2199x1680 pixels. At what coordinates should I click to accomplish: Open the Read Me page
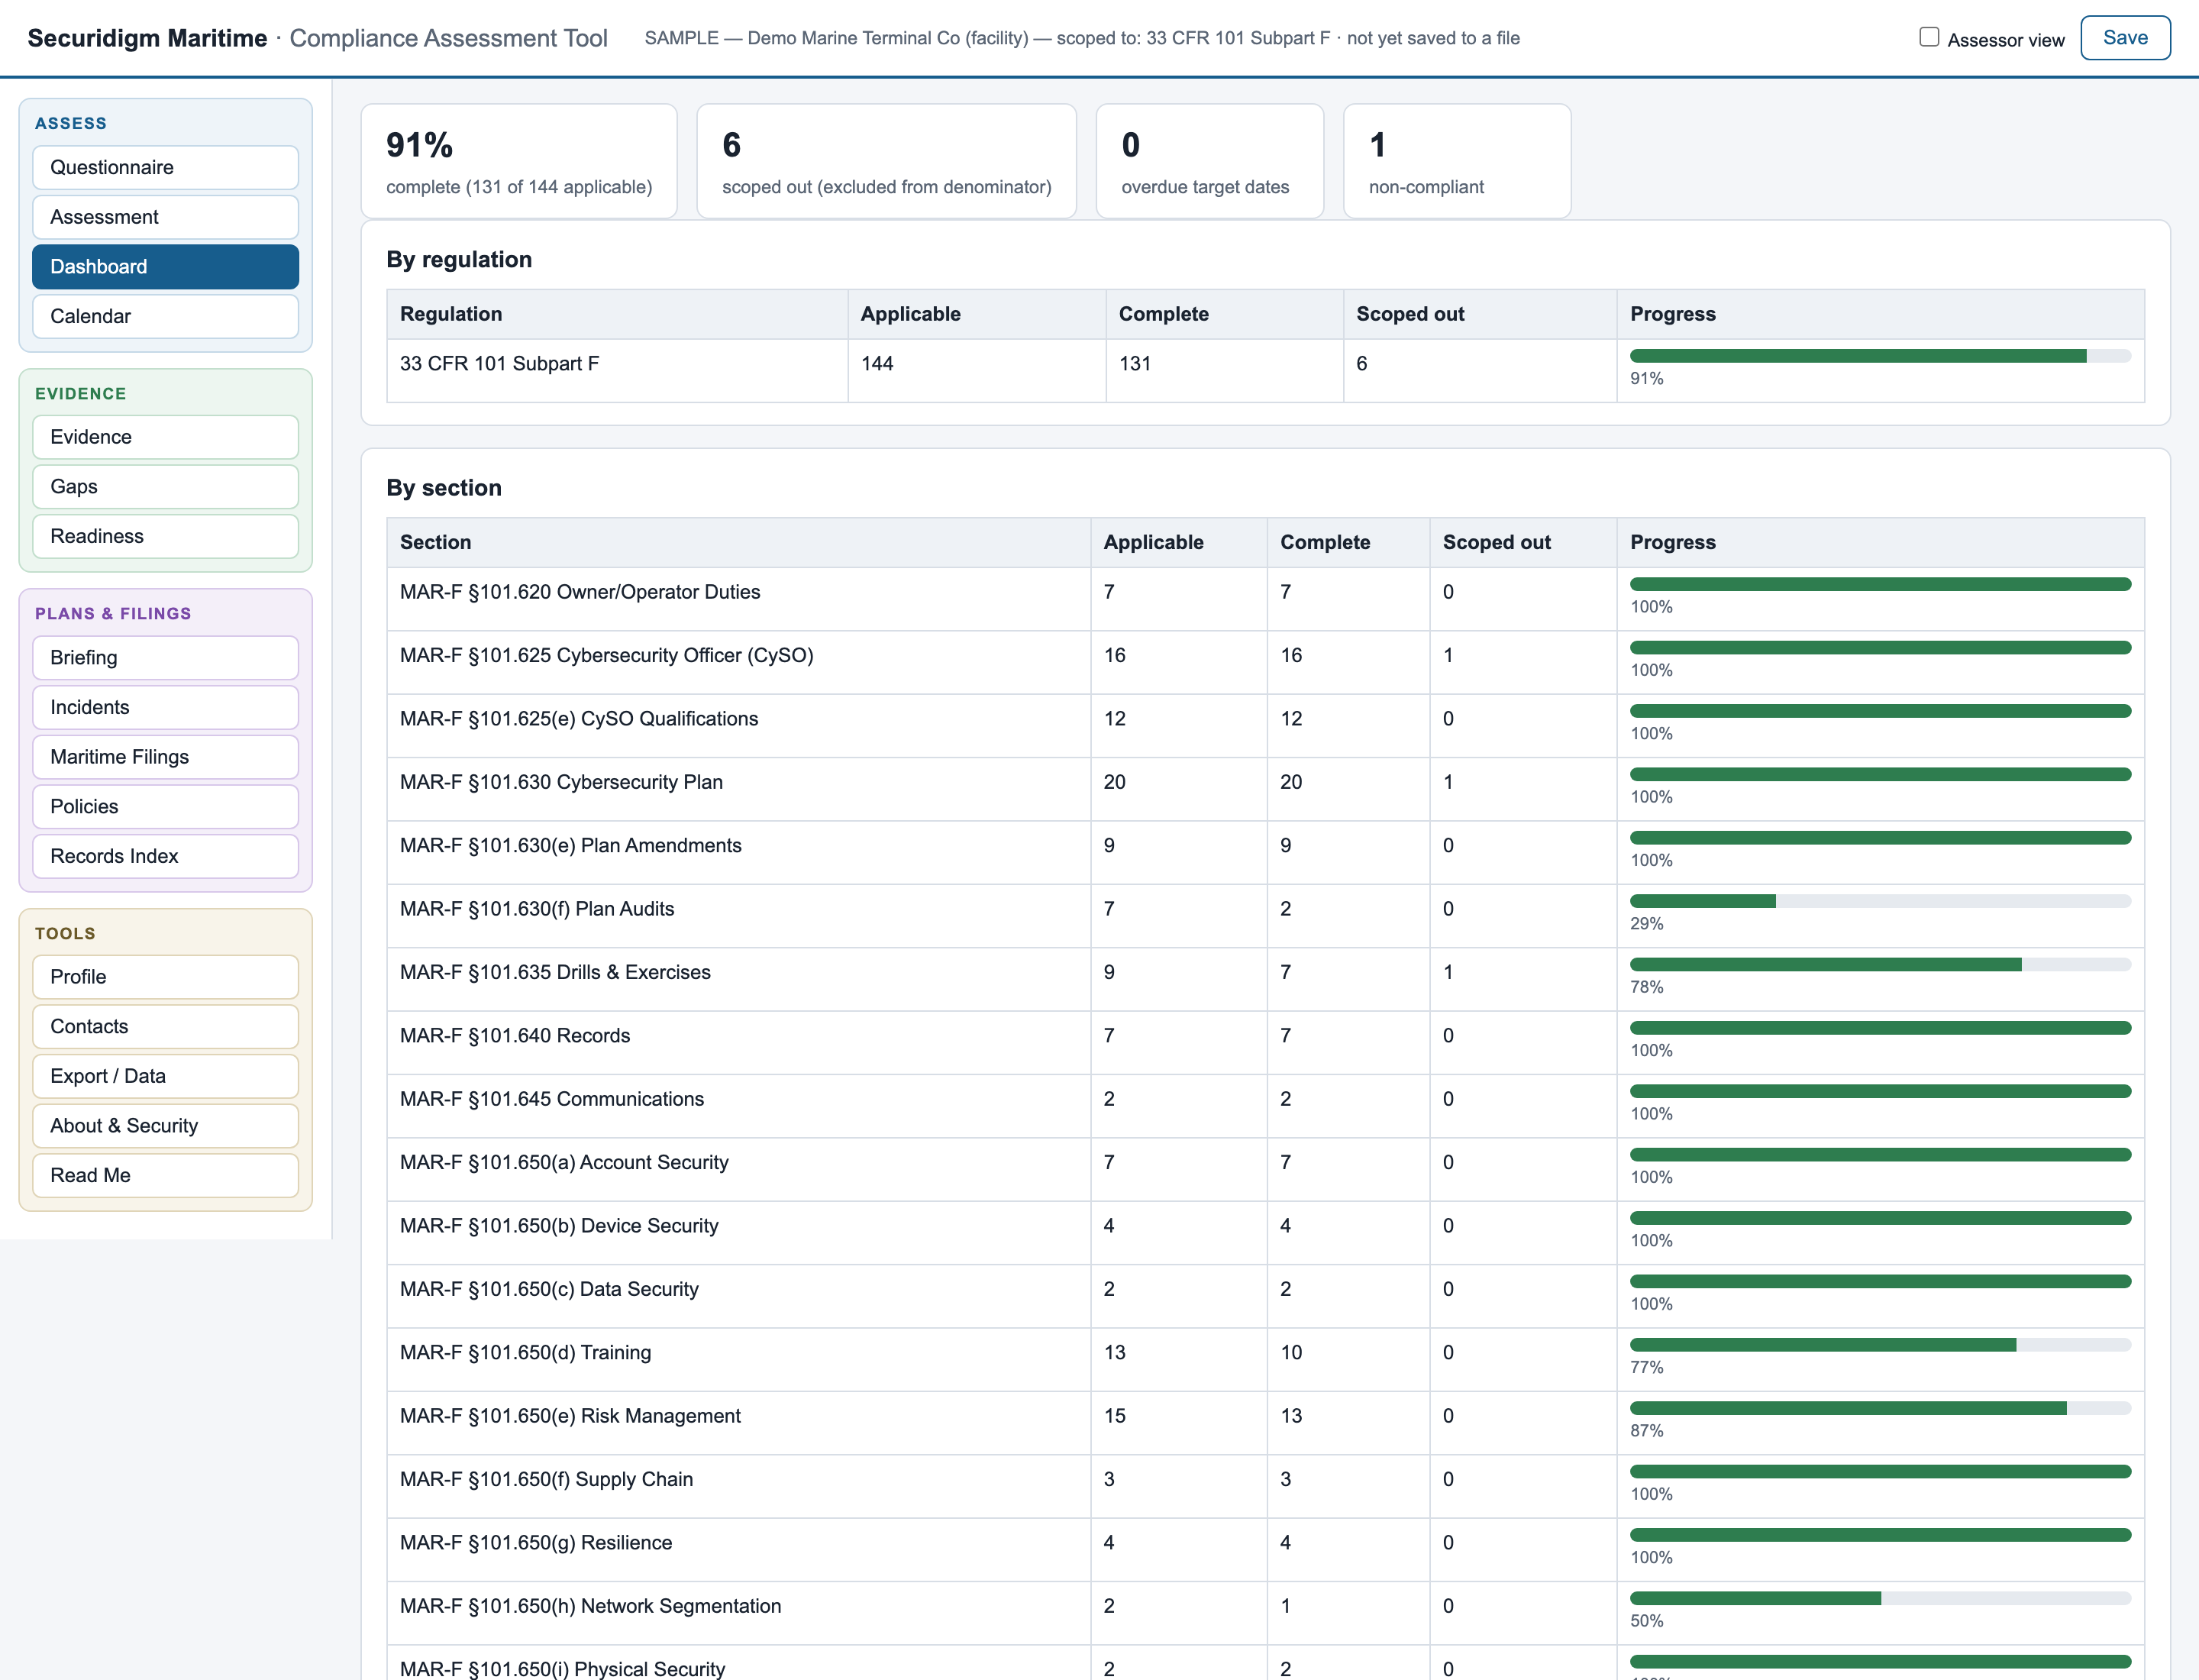point(165,1175)
